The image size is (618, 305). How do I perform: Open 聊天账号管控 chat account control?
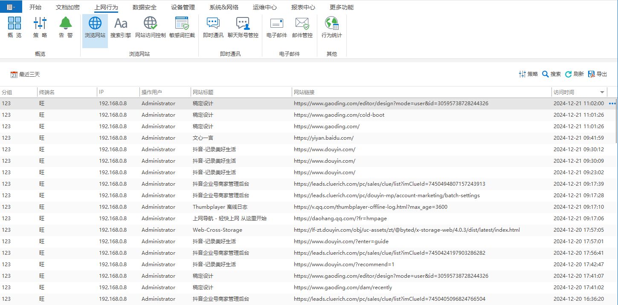(243, 27)
